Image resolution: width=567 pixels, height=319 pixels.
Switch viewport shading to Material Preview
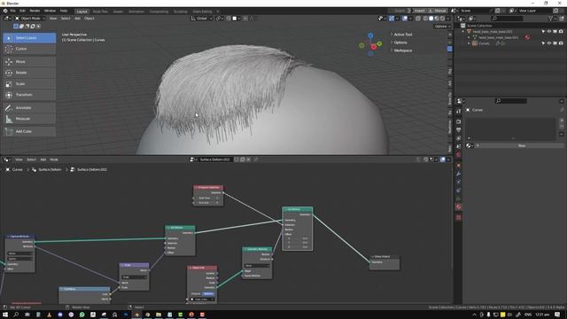437,19
